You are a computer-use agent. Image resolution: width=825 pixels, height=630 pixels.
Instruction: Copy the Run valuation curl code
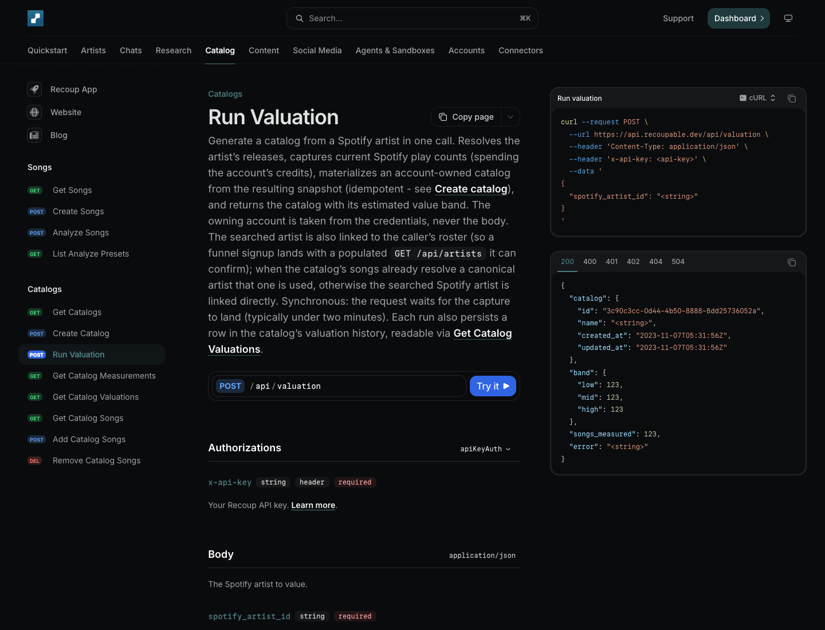click(792, 99)
